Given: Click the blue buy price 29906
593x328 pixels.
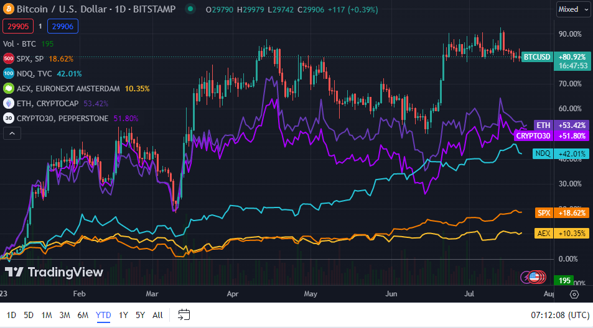Looking at the screenshot, I should click(x=63, y=27).
